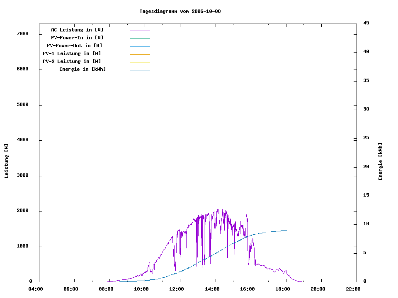Click the blue line sample for PV-Power-Out
398x298 pixels.
tap(140, 46)
